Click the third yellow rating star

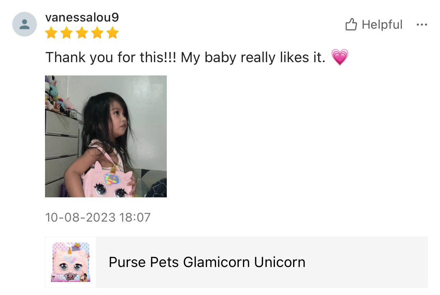click(x=82, y=33)
